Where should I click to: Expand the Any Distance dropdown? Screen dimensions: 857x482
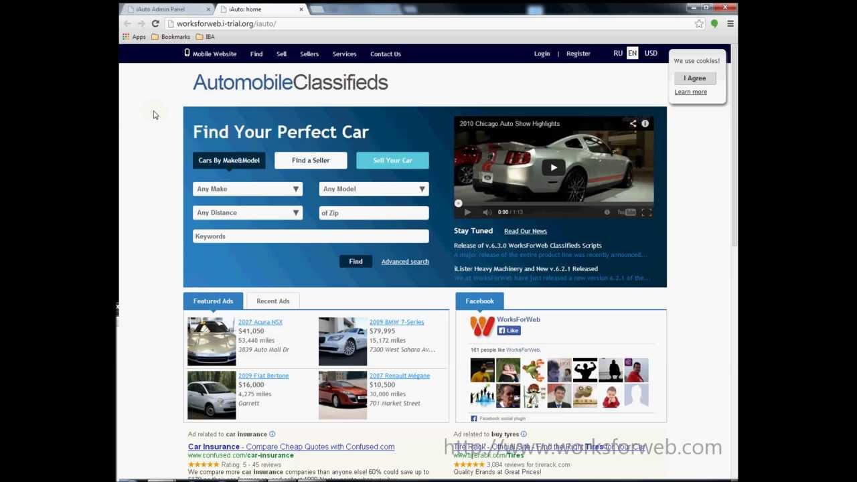pos(248,213)
